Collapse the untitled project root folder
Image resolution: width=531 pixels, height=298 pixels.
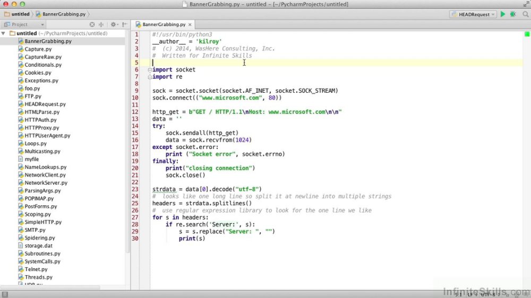point(3,33)
